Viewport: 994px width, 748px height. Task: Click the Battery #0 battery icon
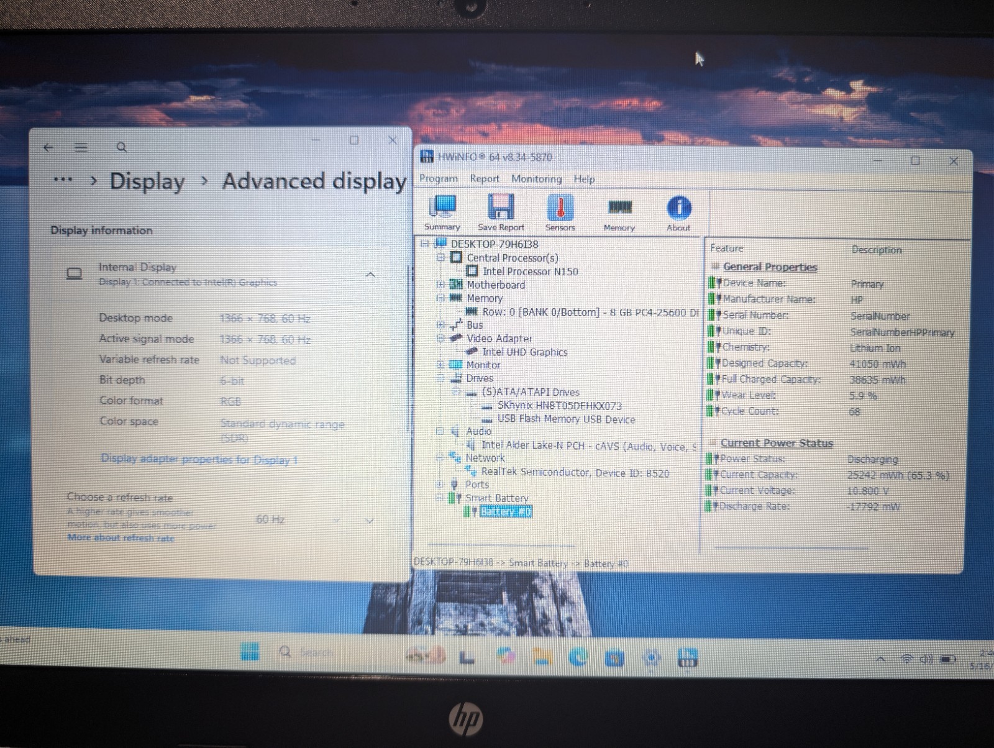click(x=470, y=512)
